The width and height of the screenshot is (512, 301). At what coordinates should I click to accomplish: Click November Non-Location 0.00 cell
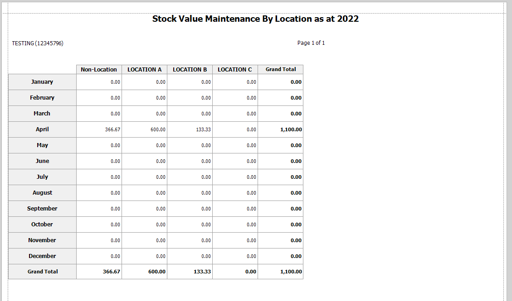pos(99,240)
